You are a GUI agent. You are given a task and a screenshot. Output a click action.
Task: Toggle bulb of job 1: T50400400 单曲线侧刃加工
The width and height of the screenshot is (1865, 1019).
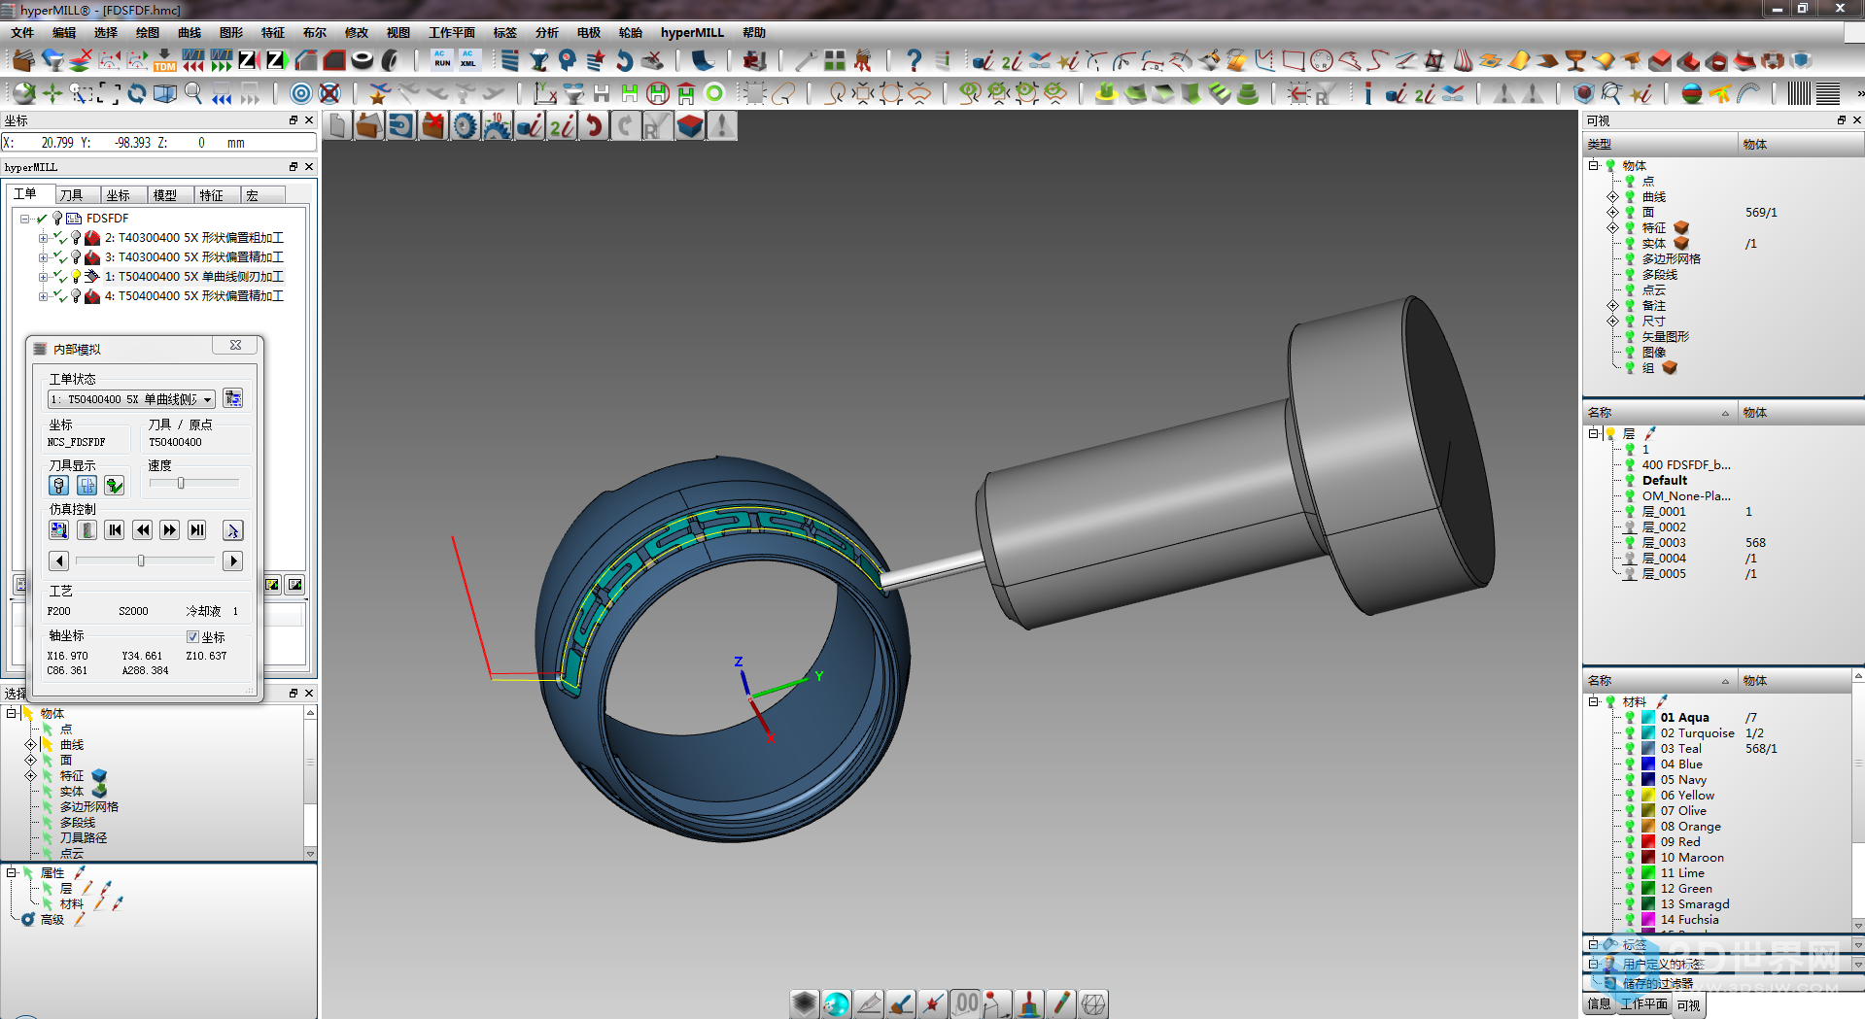click(x=76, y=277)
